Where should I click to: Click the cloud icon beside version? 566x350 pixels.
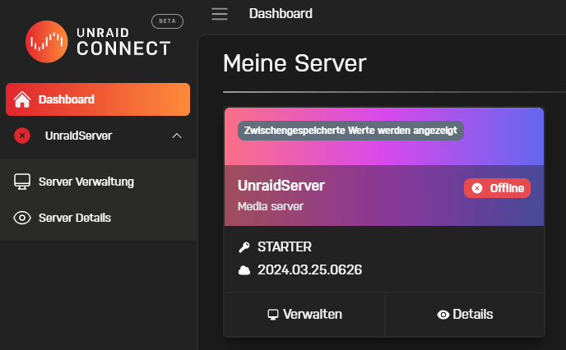point(244,270)
